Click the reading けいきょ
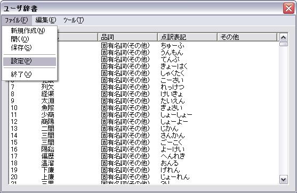 [x=172, y=94]
